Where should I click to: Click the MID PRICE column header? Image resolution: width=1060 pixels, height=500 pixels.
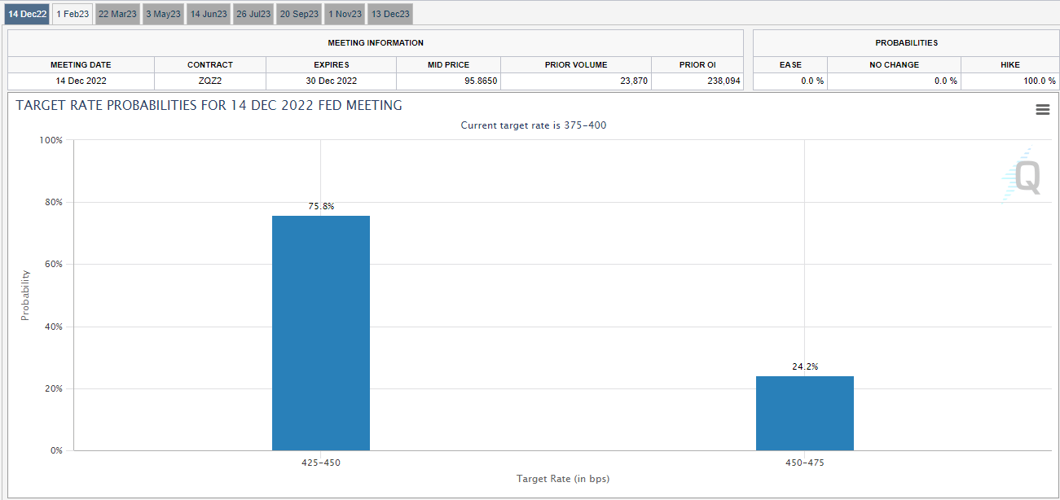click(x=449, y=64)
